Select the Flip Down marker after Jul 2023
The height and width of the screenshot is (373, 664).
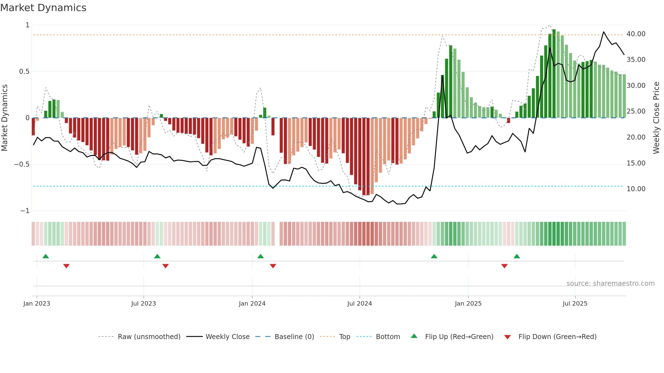tap(165, 266)
